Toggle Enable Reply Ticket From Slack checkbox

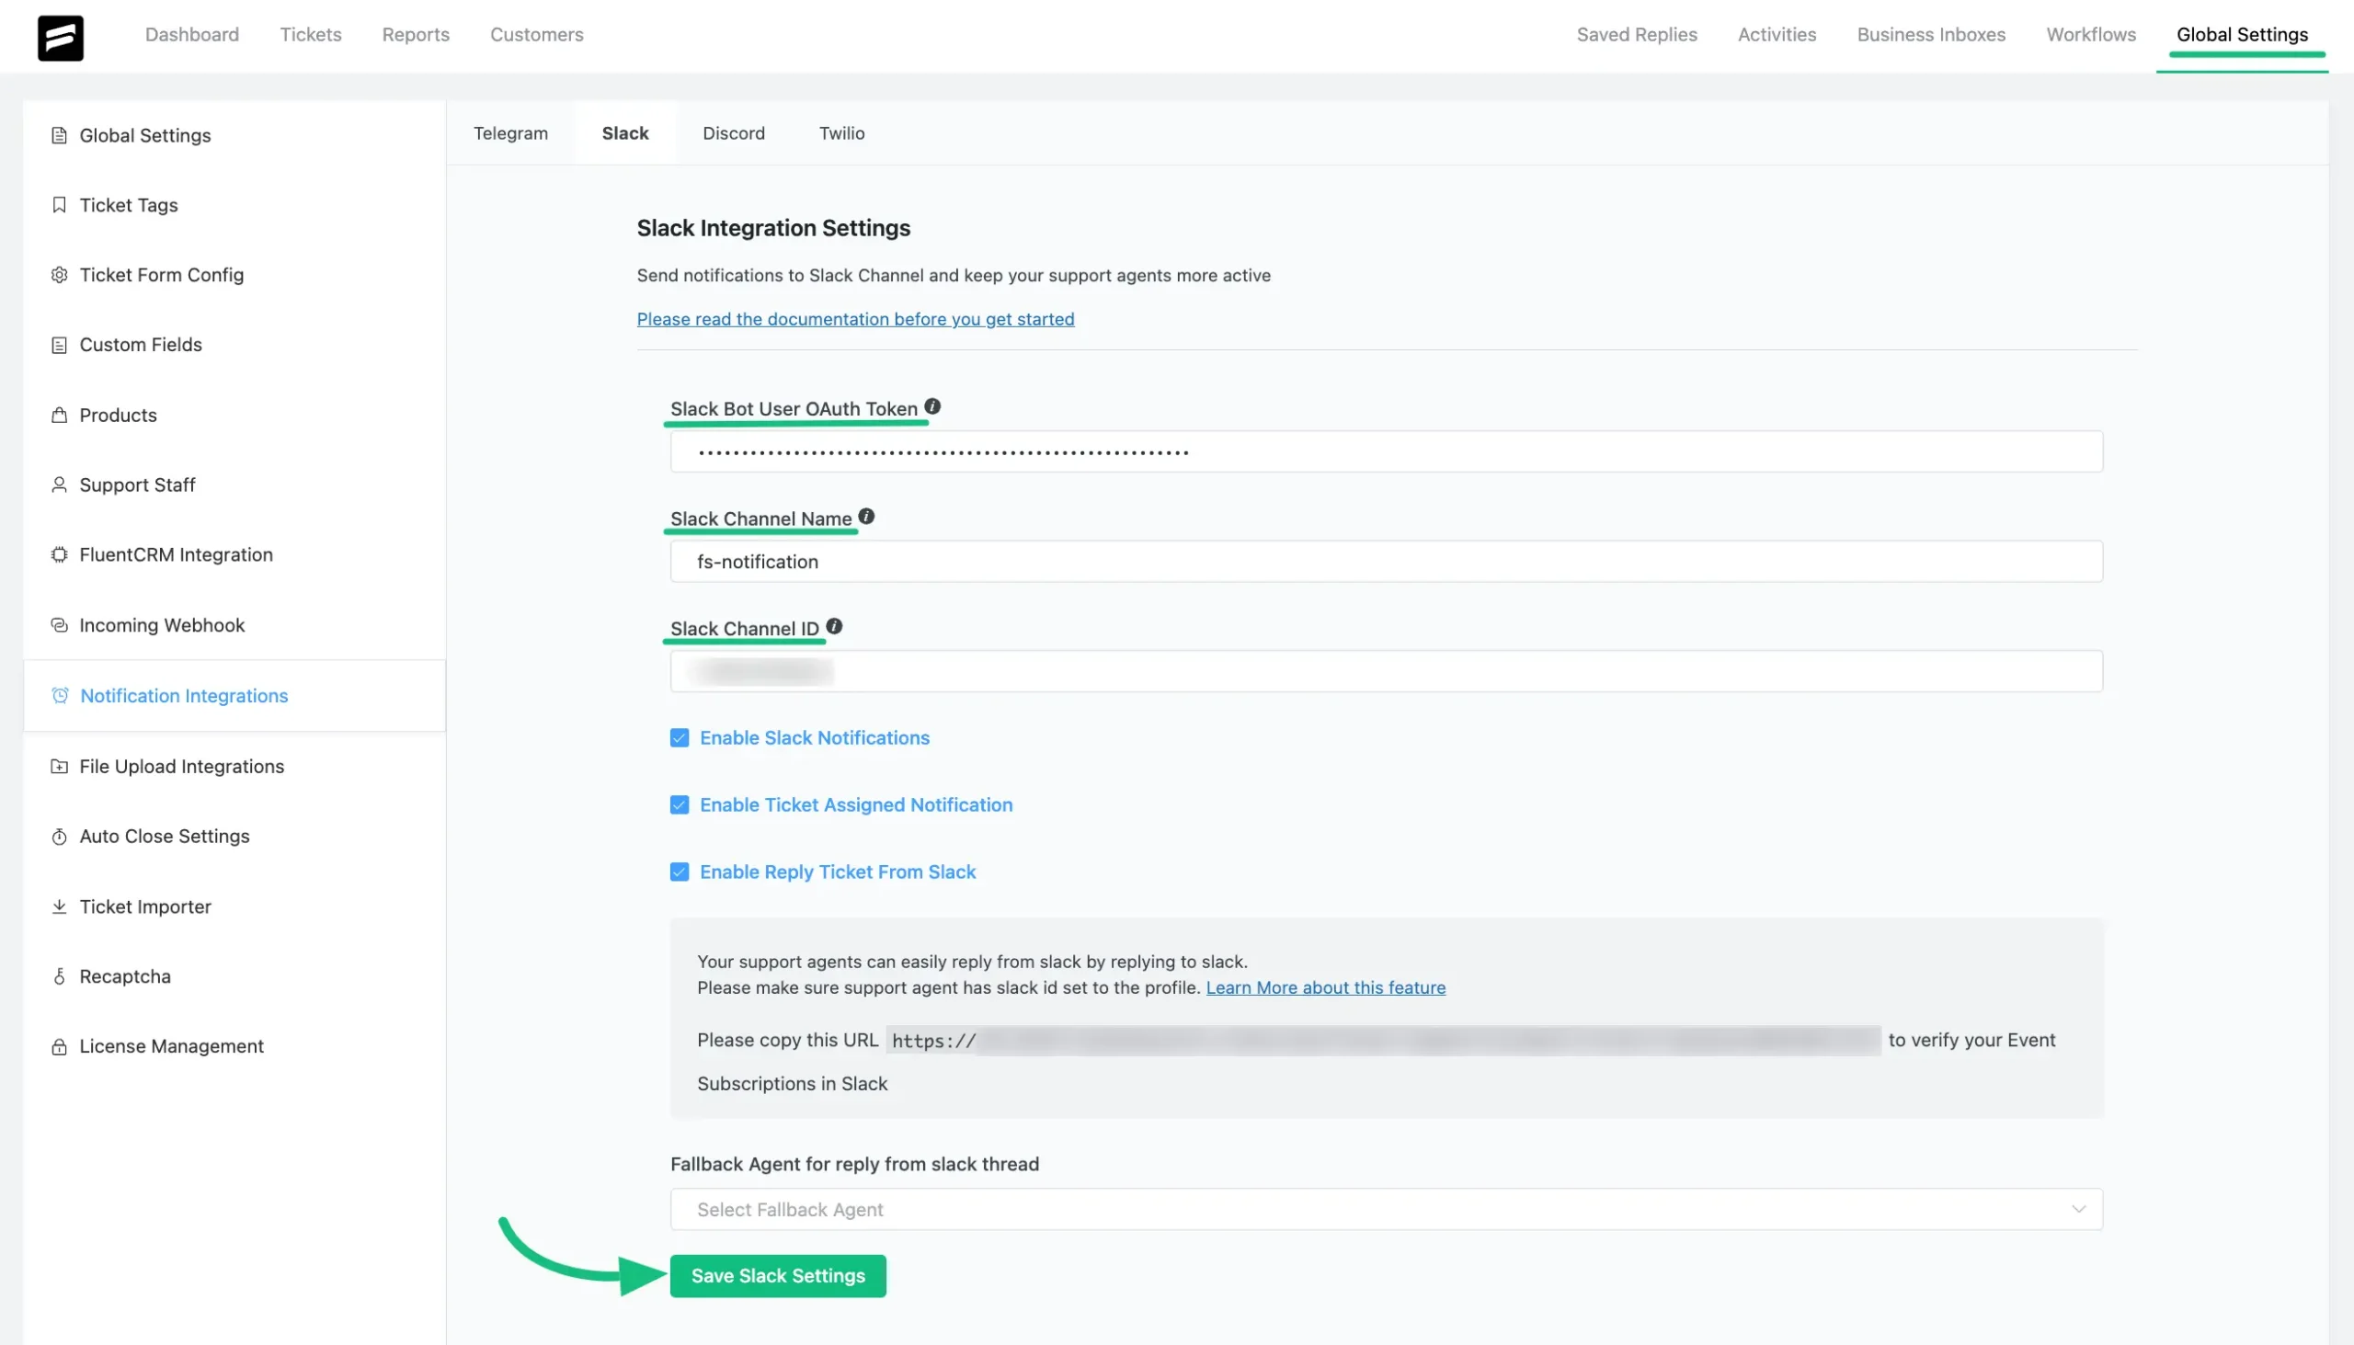[679, 873]
